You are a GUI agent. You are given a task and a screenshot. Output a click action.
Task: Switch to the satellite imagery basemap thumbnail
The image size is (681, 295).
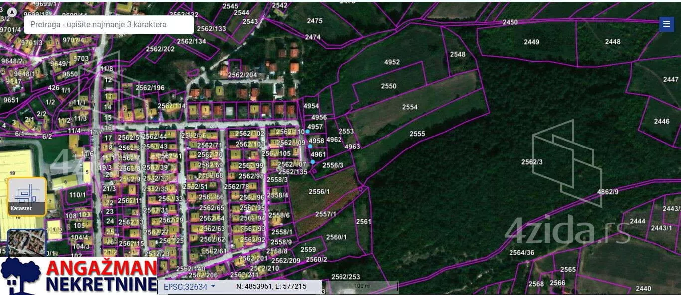pos(27,242)
